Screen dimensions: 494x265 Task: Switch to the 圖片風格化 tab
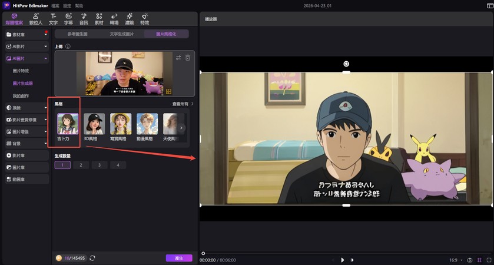point(166,34)
